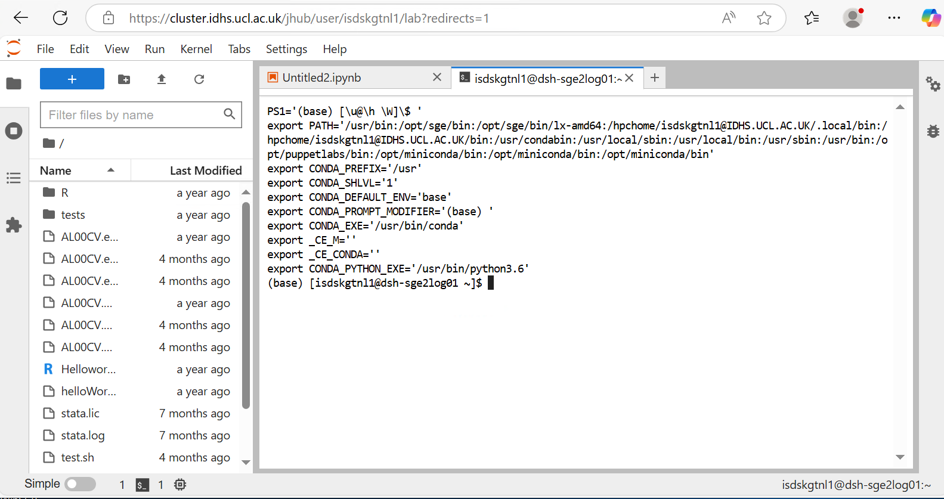Close the Untitled2.ipynb tab
Image resolution: width=944 pixels, height=499 pixels.
click(x=437, y=78)
